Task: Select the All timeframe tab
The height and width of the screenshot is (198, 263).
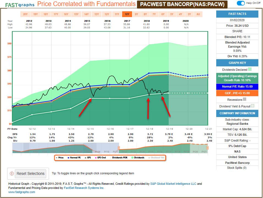Action: (x=198, y=14)
